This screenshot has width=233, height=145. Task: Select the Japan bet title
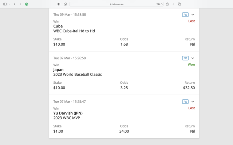click(x=58, y=70)
